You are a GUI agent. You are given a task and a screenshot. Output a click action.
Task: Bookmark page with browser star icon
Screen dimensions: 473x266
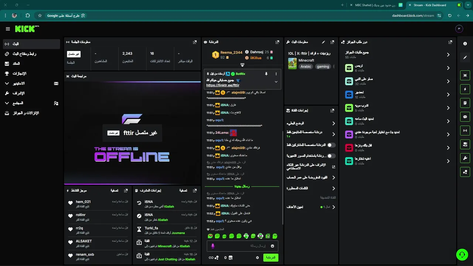pos(40,16)
